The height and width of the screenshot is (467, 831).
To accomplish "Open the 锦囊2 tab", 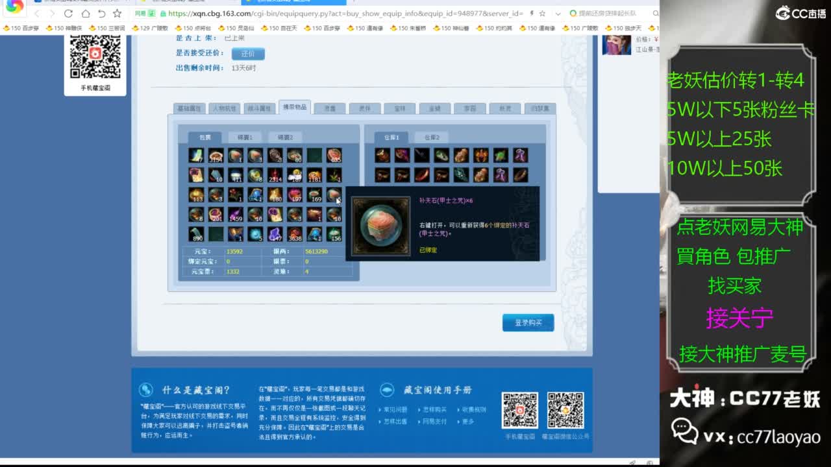I will point(285,138).
